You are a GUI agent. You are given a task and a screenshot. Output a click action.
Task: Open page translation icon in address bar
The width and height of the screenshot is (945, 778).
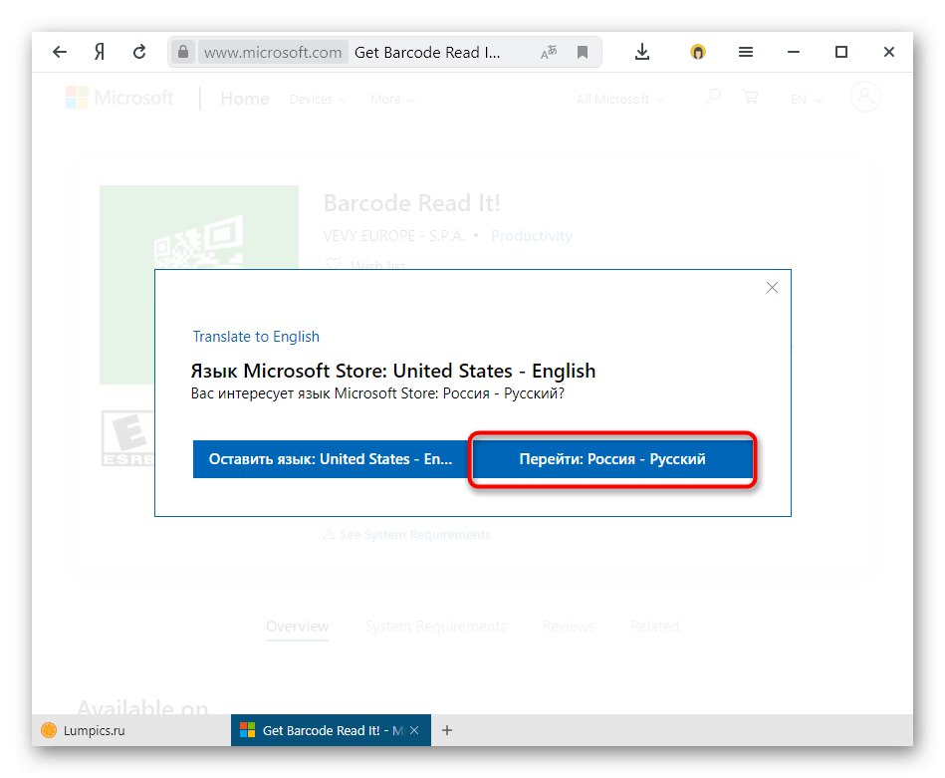[x=549, y=53]
